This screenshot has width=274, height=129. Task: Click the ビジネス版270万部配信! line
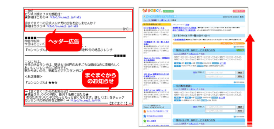click(x=44, y=14)
